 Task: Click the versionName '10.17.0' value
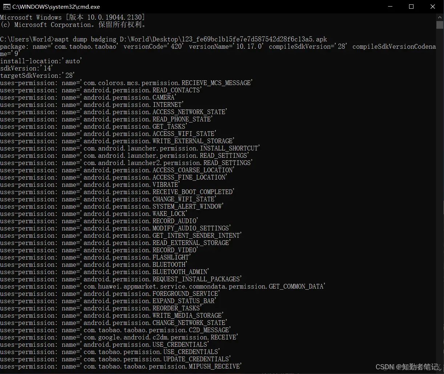click(250, 47)
